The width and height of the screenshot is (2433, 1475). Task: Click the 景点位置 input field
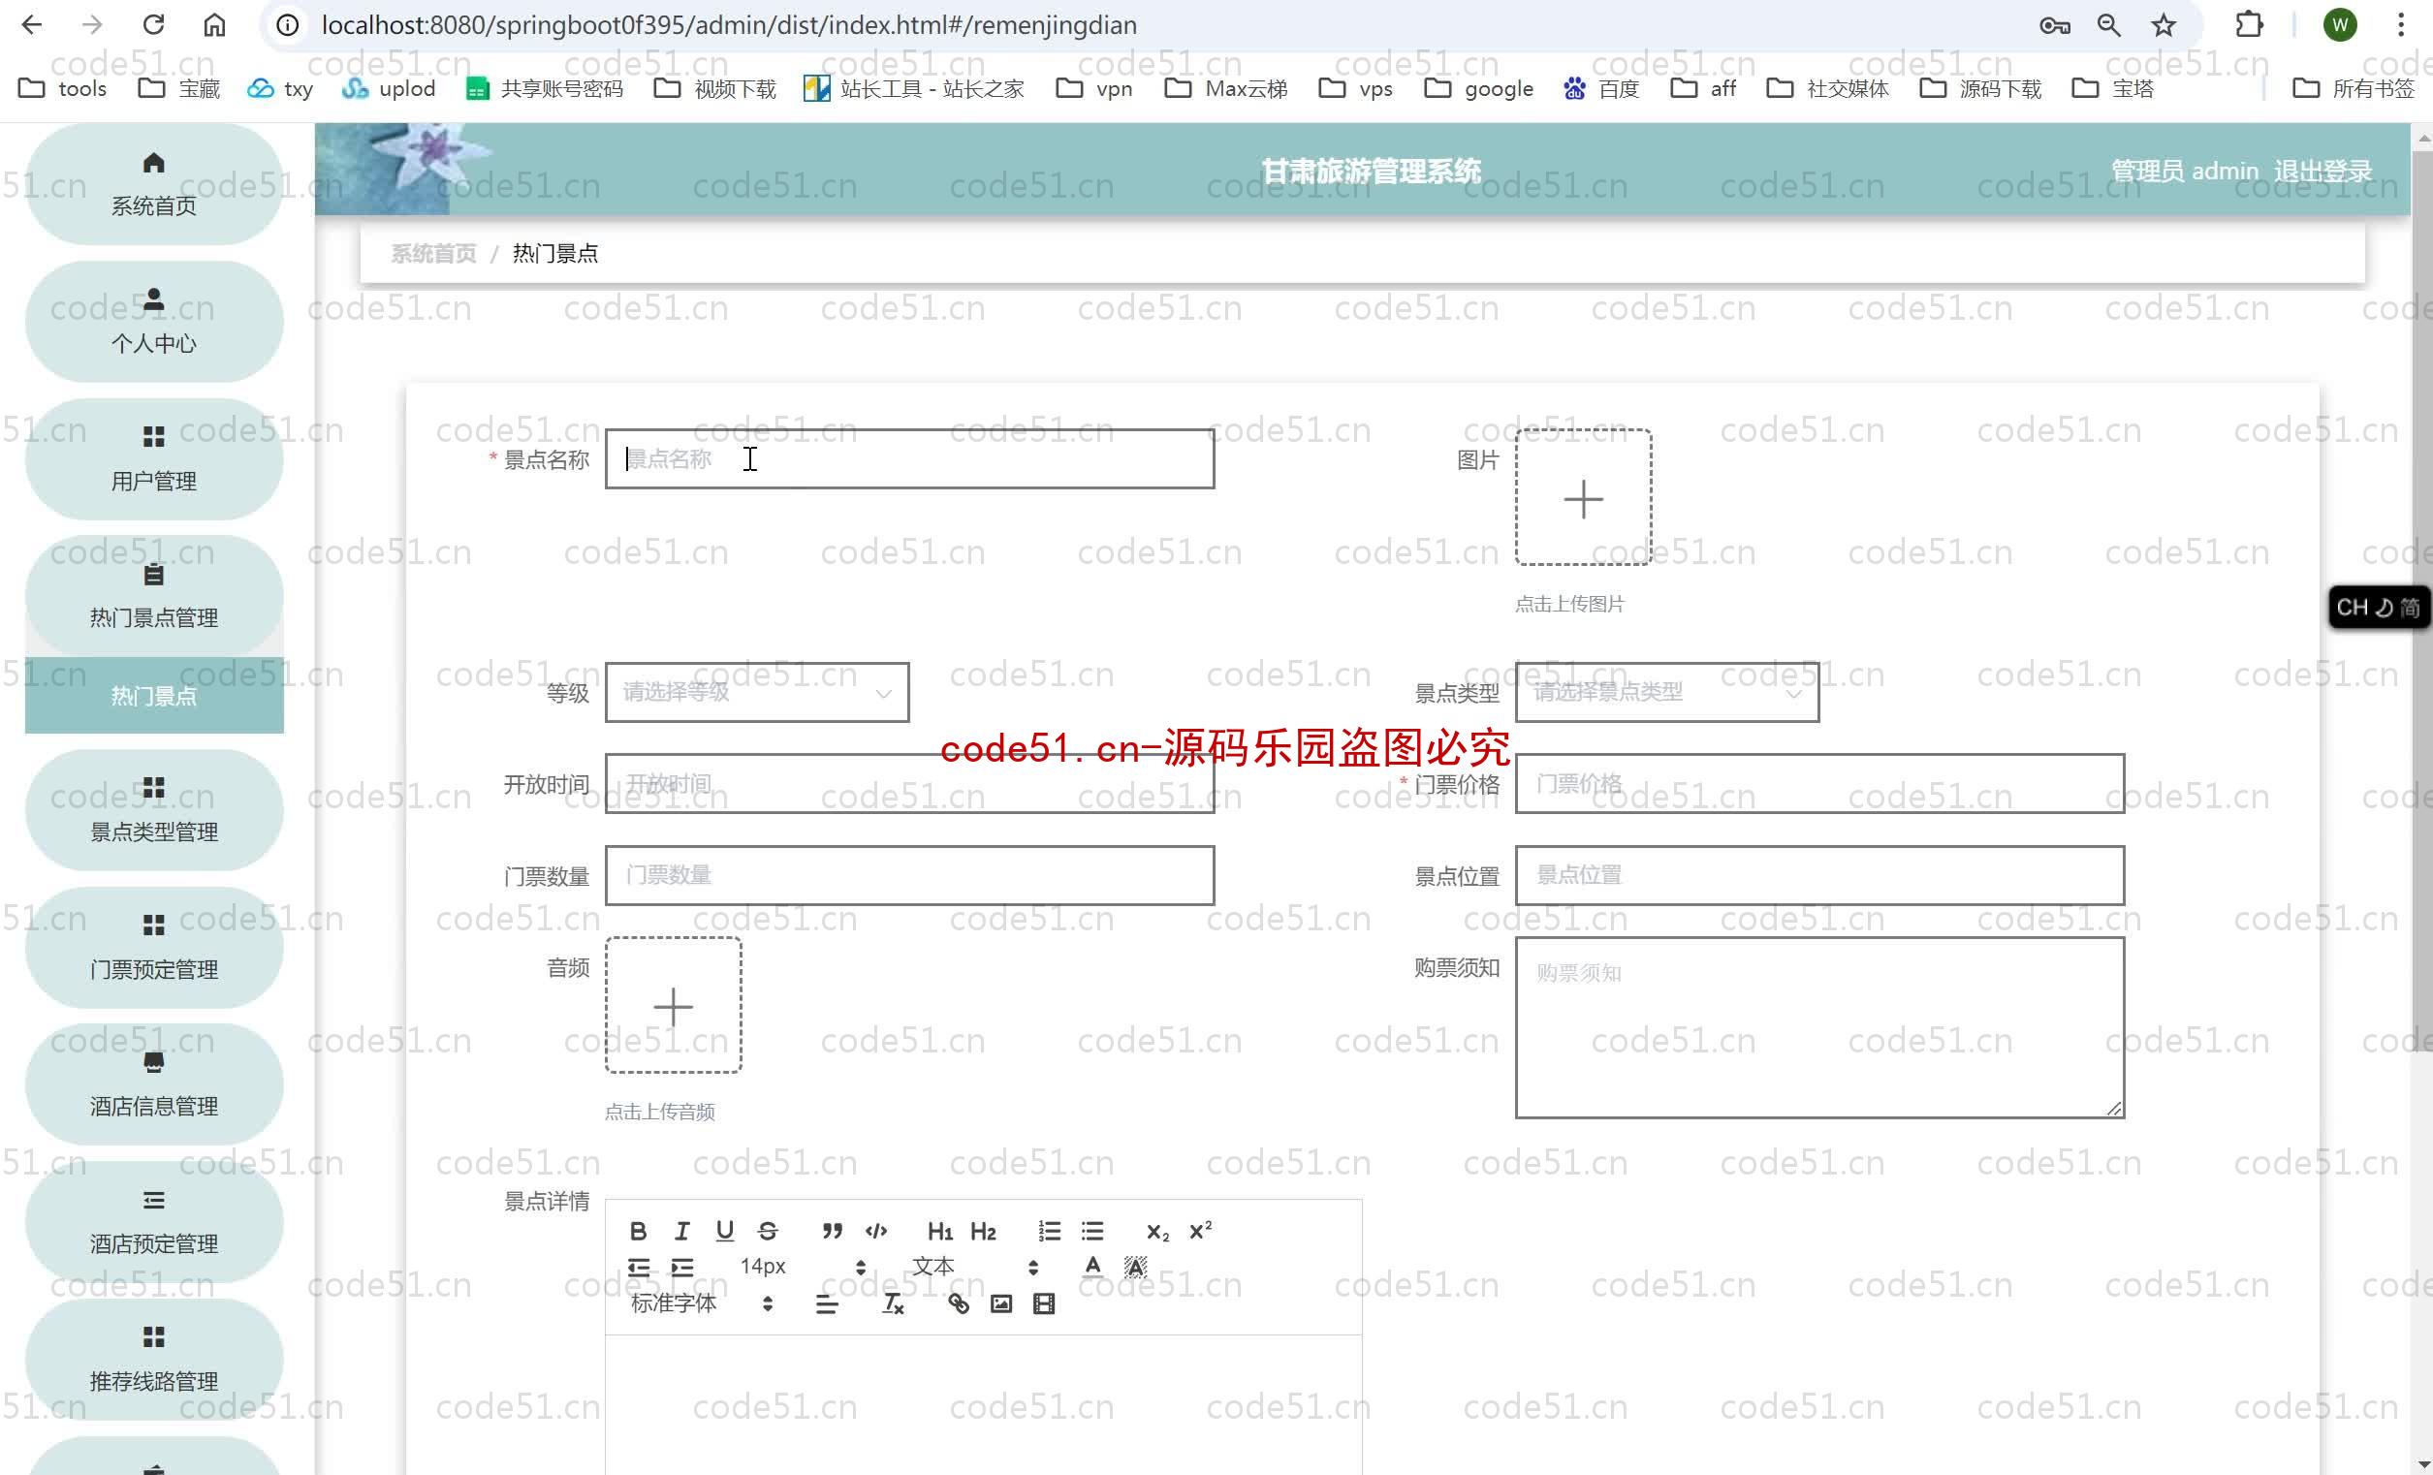[x=1819, y=876]
